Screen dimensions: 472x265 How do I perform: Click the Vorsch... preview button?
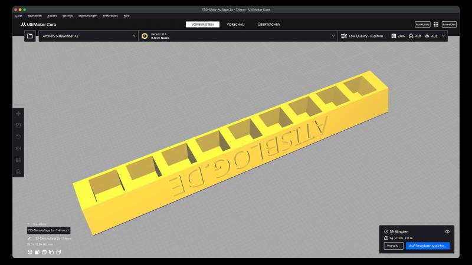click(394, 246)
